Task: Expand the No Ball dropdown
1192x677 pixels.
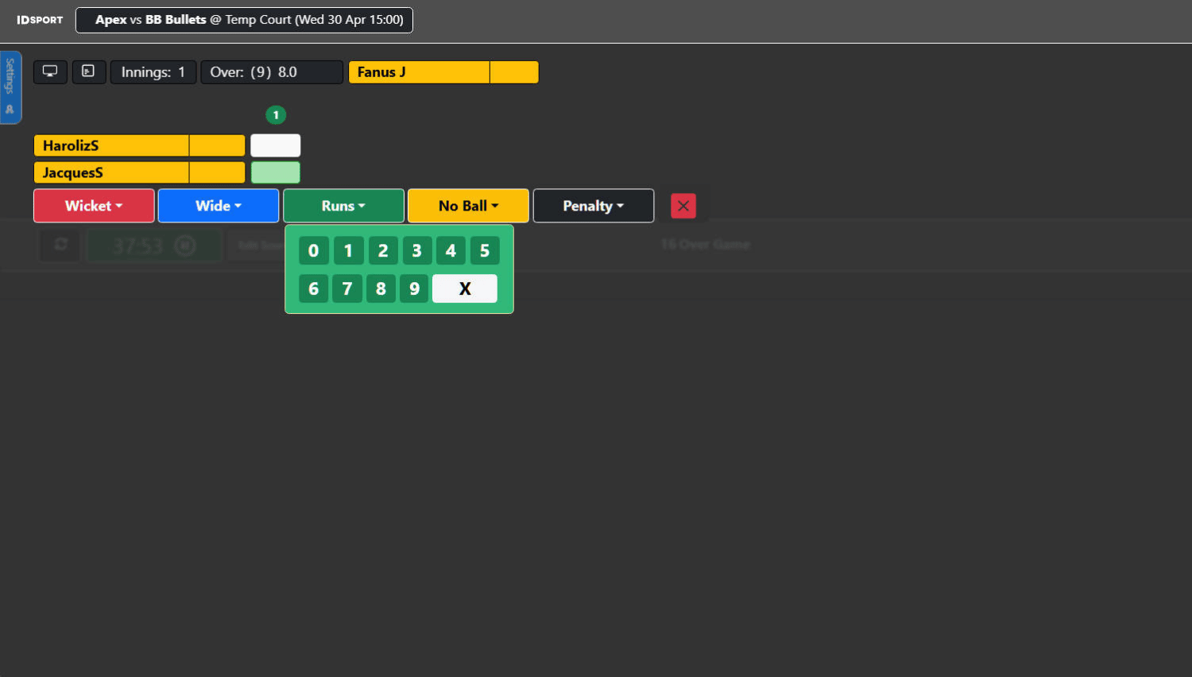Action: click(468, 206)
